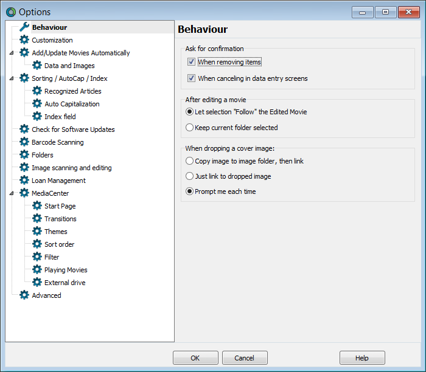The width and height of the screenshot is (426, 372).
Task: Open Help for the Options dialog
Action: pyautogui.click(x=362, y=357)
